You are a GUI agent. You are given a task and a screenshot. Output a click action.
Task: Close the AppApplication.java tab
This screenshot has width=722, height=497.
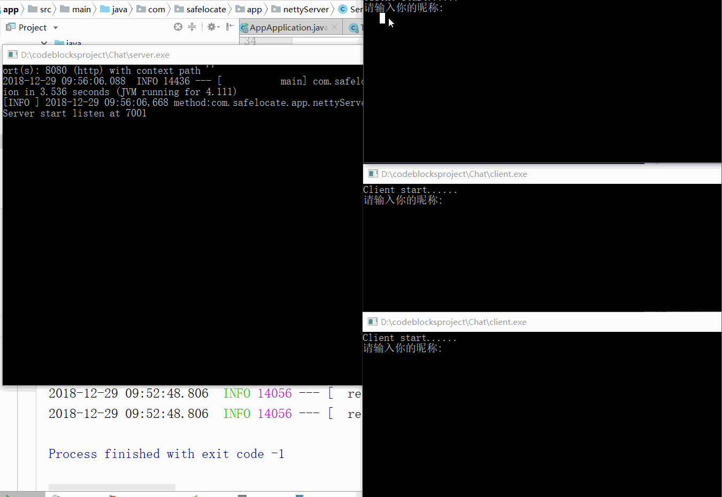pos(334,26)
